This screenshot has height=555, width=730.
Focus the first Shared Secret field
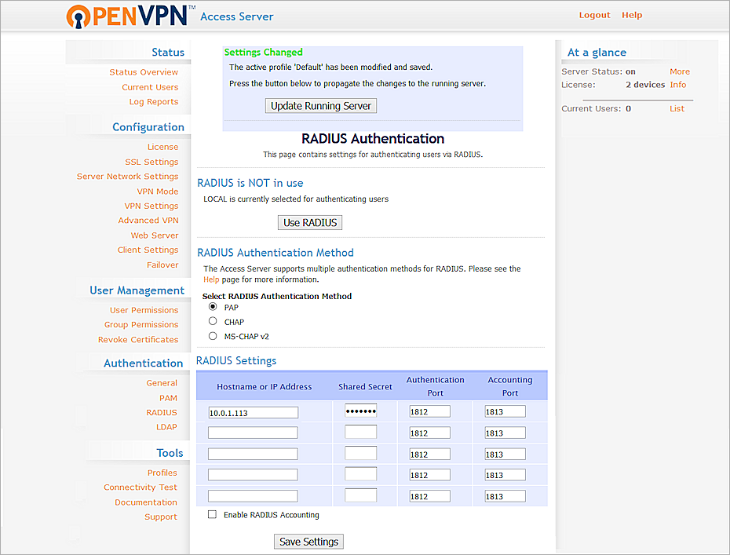point(360,411)
